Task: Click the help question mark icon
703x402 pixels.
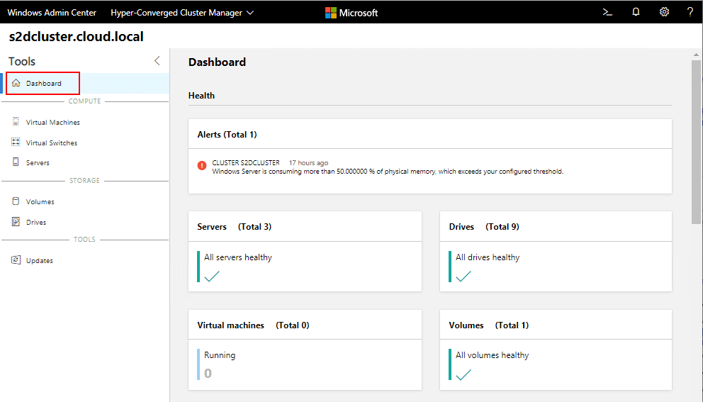Action: [x=690, y=12]
